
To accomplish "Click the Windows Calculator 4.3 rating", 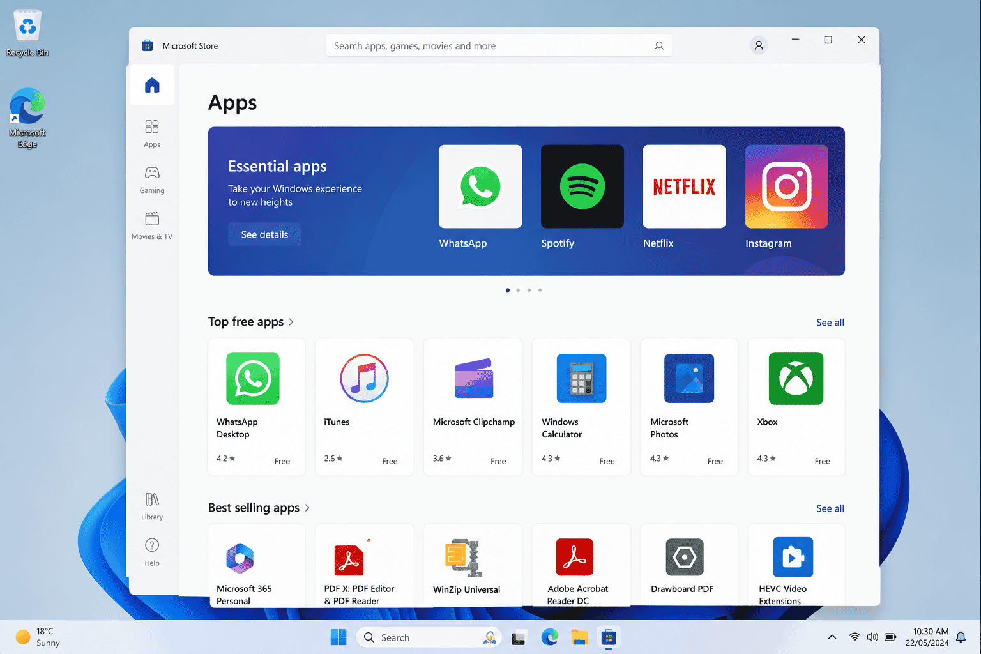I will coord(551,459).
